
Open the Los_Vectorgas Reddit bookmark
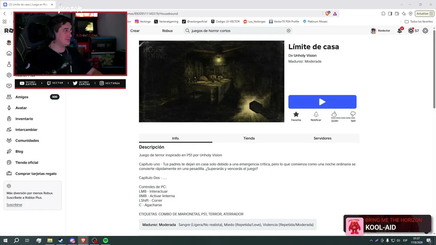click(x=254, y=21)
